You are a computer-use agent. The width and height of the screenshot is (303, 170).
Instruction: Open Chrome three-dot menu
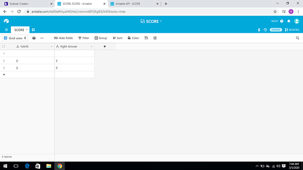pos(298,11)
